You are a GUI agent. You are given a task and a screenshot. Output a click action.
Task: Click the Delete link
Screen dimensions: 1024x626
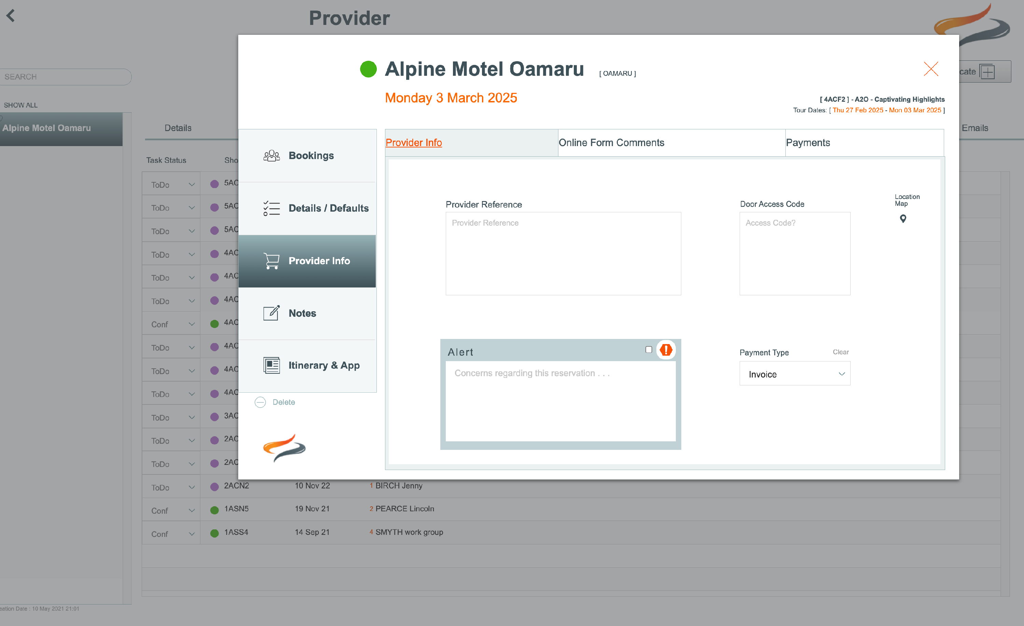(x=283, y=402)
